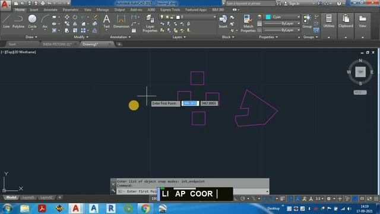Open the Annotate ribbon tab

(x=50, y=10)
